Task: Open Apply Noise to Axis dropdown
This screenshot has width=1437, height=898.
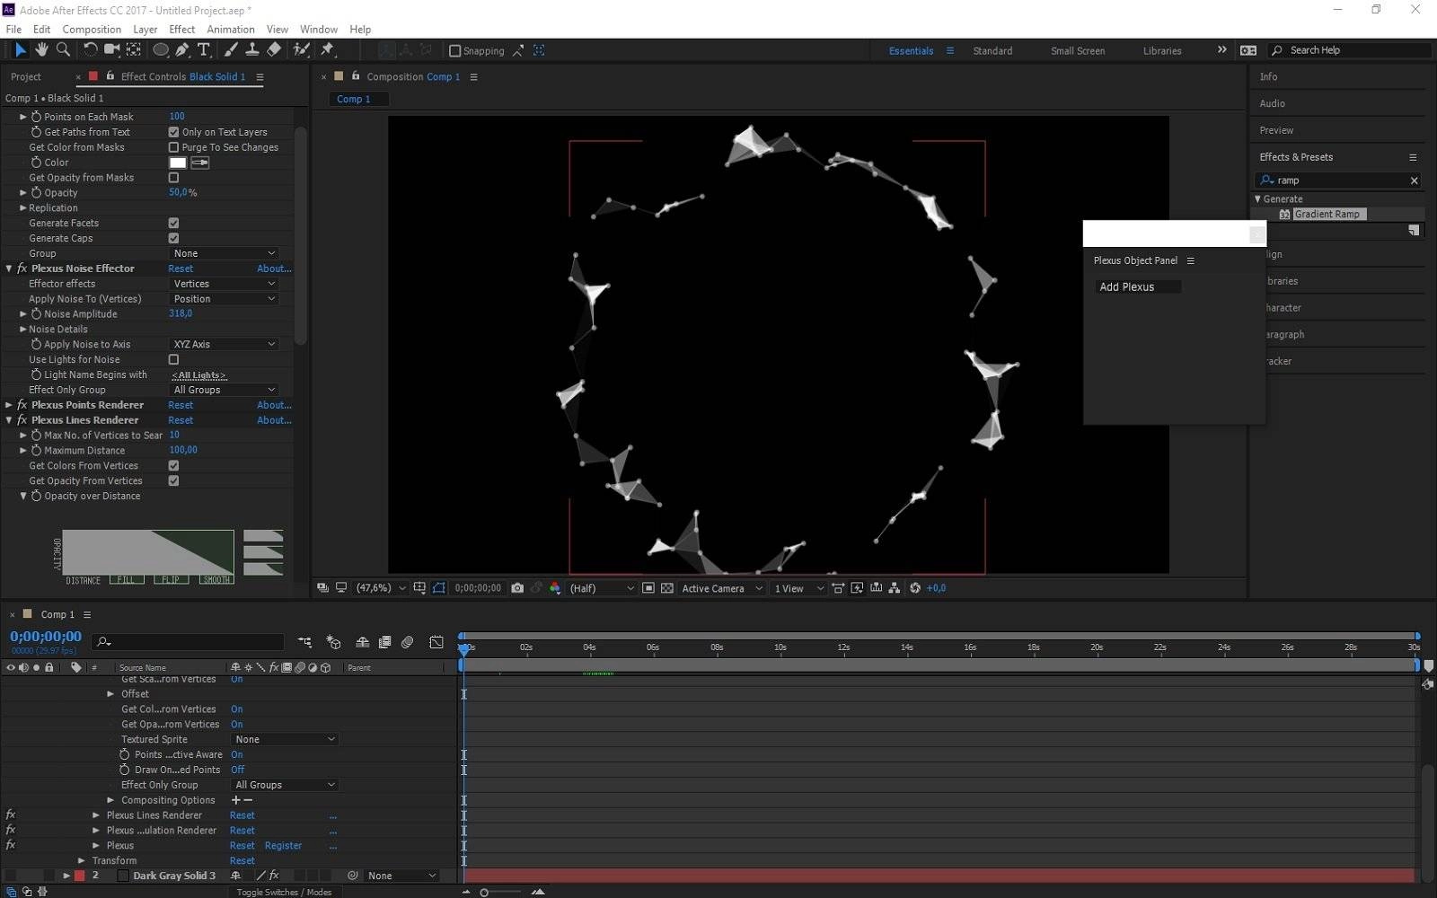Action: 224,344
